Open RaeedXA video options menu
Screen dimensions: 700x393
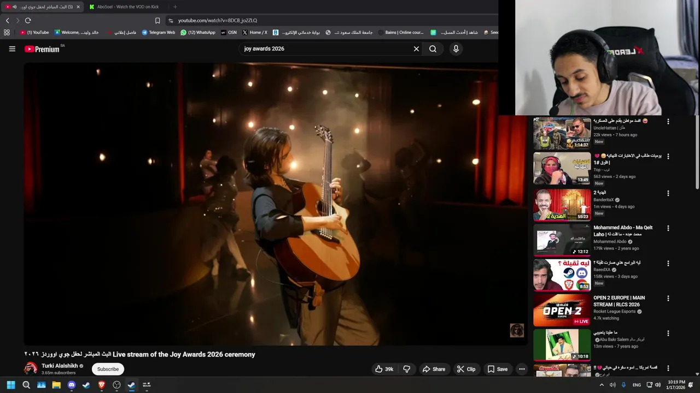point(668,263)
